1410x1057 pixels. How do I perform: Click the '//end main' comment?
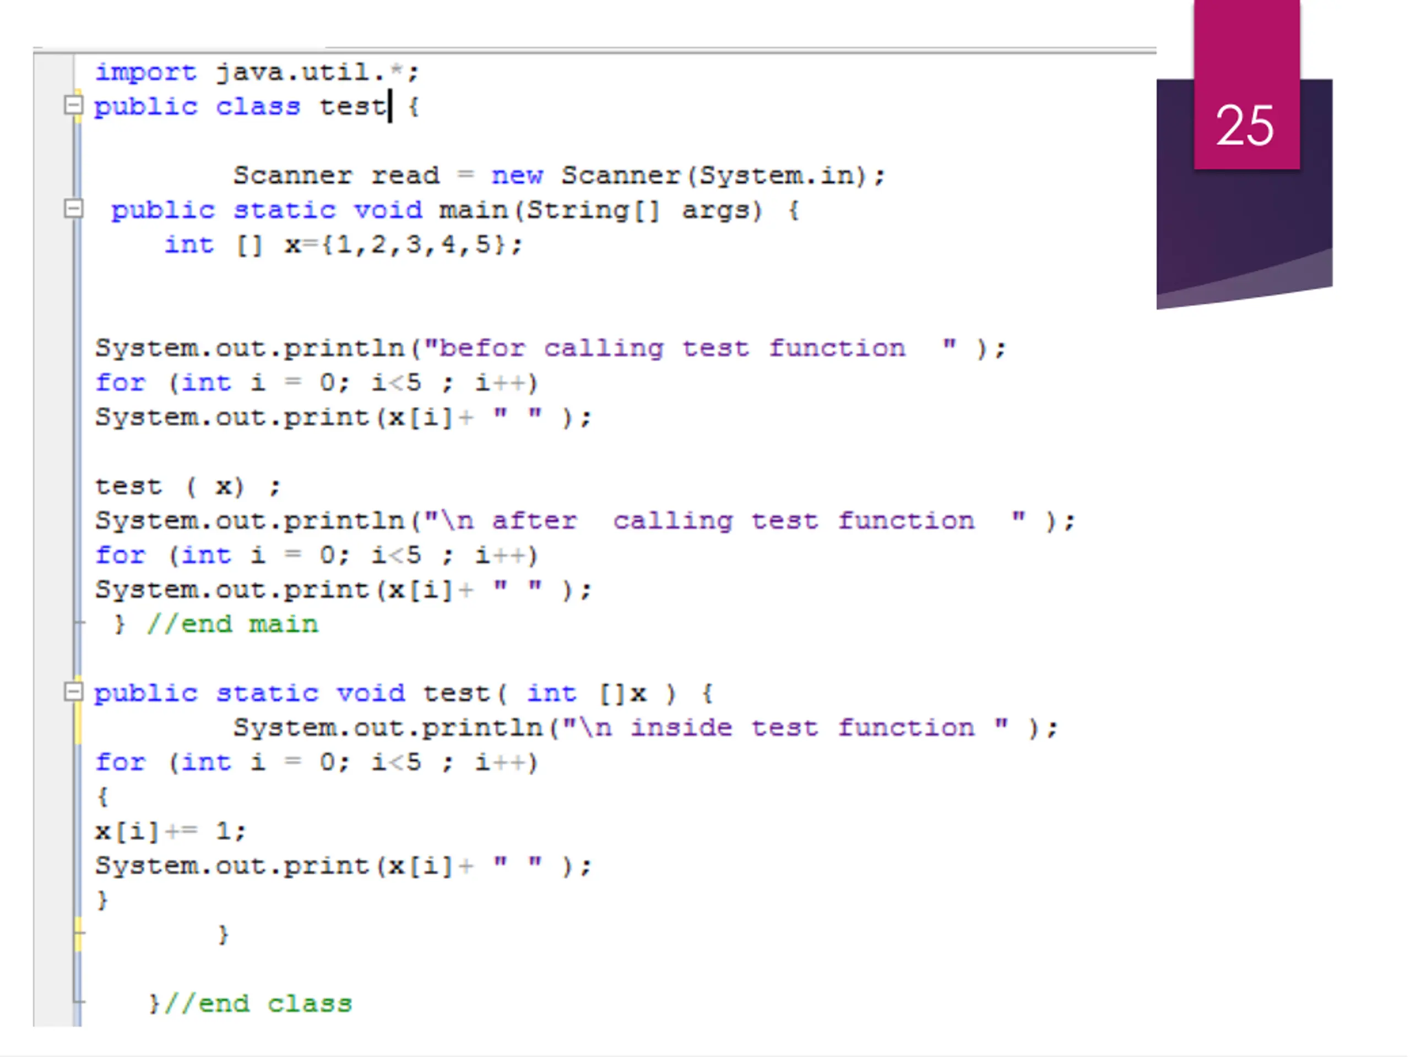click(x=232, y=624)
